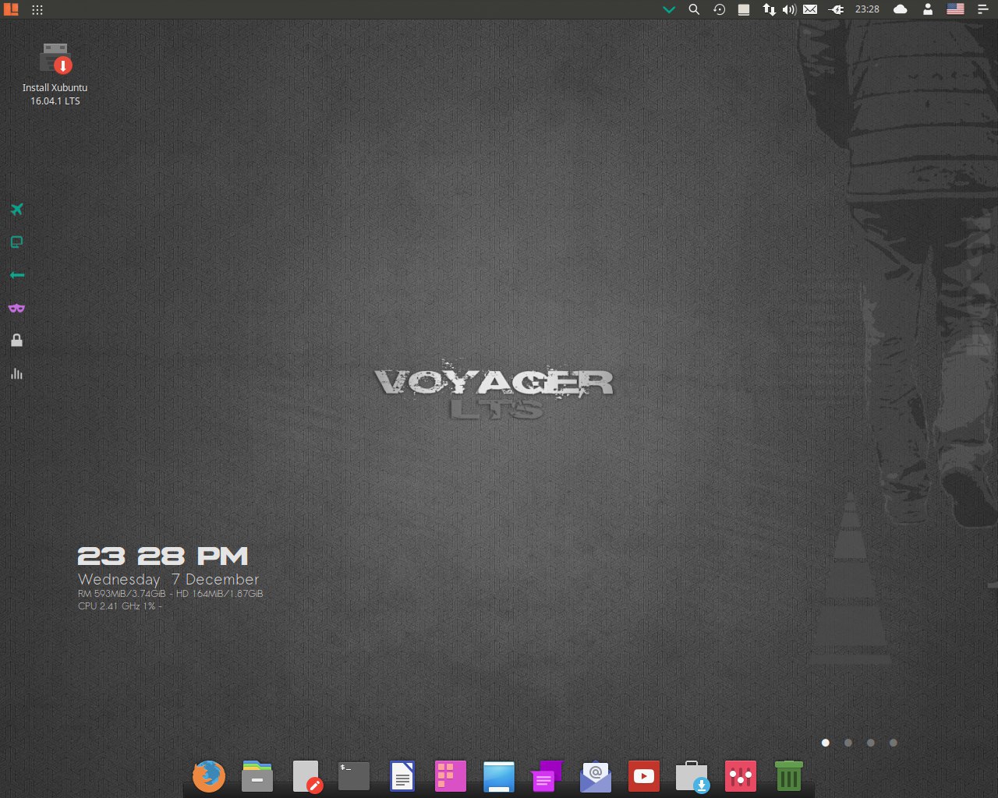Launch Firefox from the dock
The image size is (998, 798).
208,776
